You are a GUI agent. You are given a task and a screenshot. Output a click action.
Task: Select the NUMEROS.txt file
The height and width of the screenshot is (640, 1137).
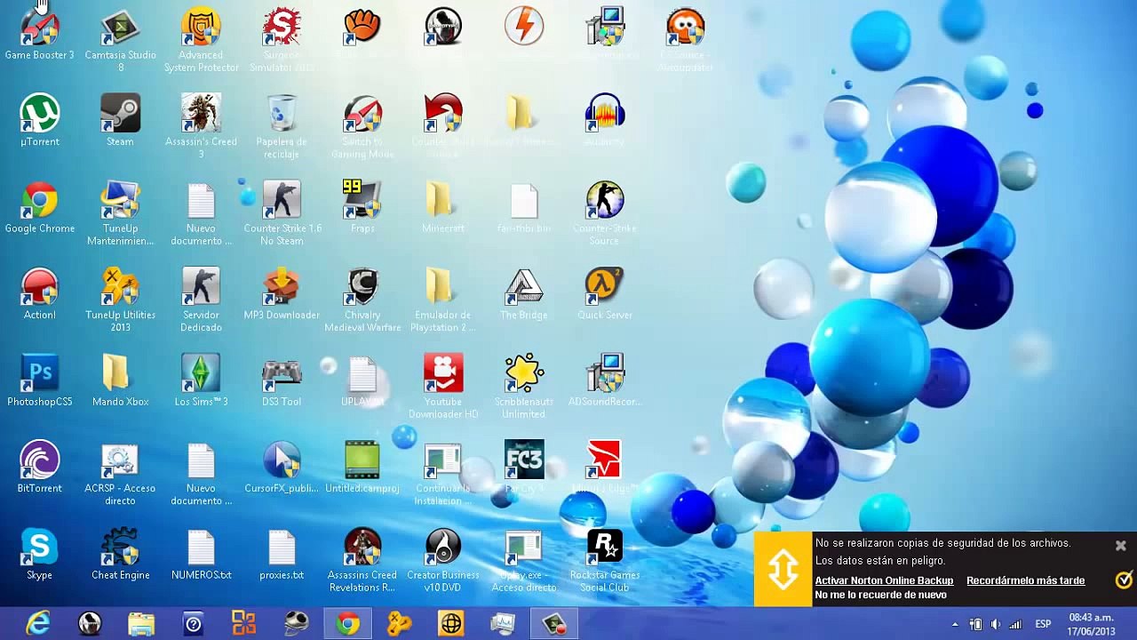201,554
